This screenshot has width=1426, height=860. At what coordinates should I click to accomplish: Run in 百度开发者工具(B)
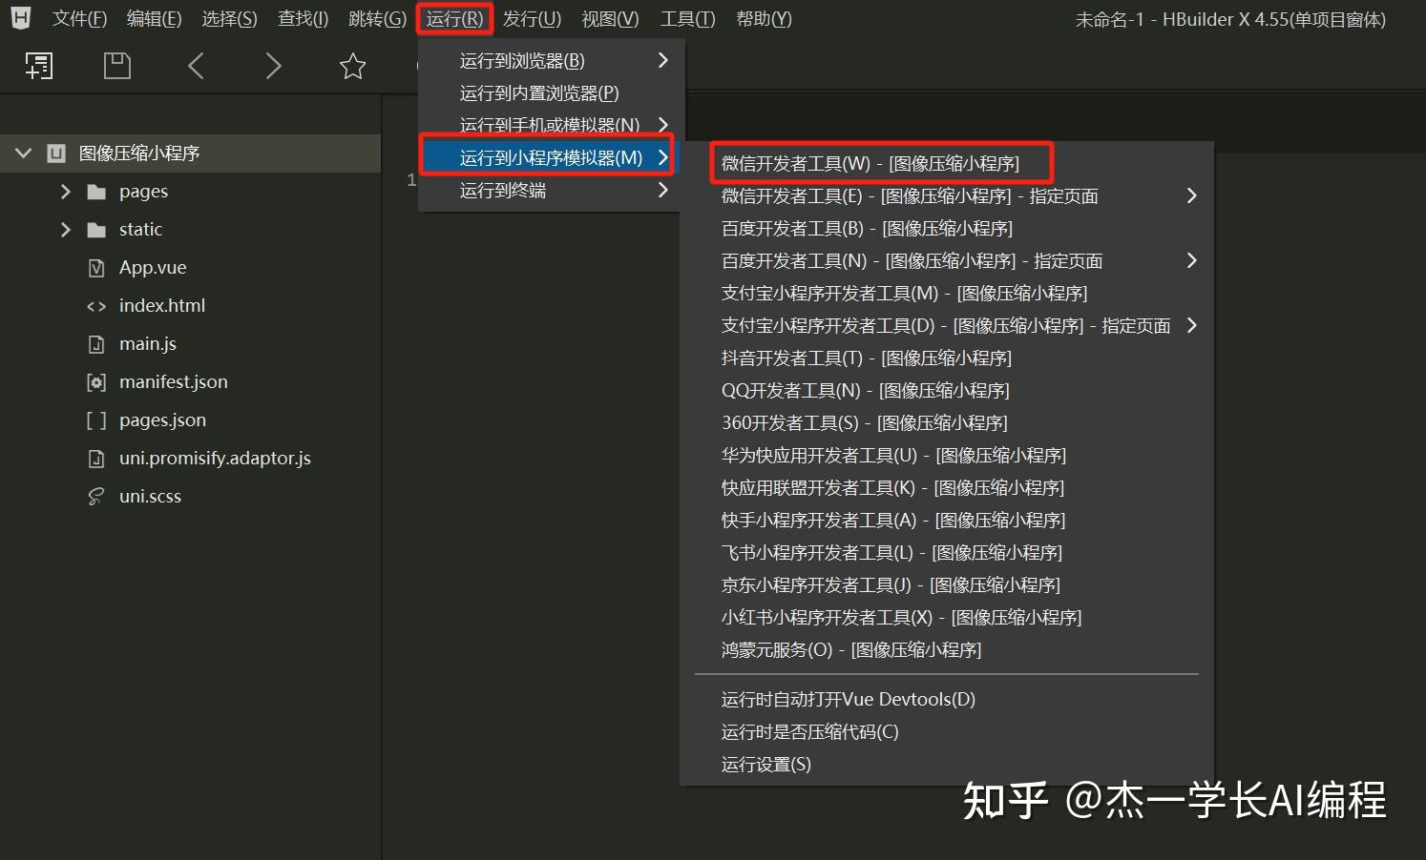coord(947,228)
